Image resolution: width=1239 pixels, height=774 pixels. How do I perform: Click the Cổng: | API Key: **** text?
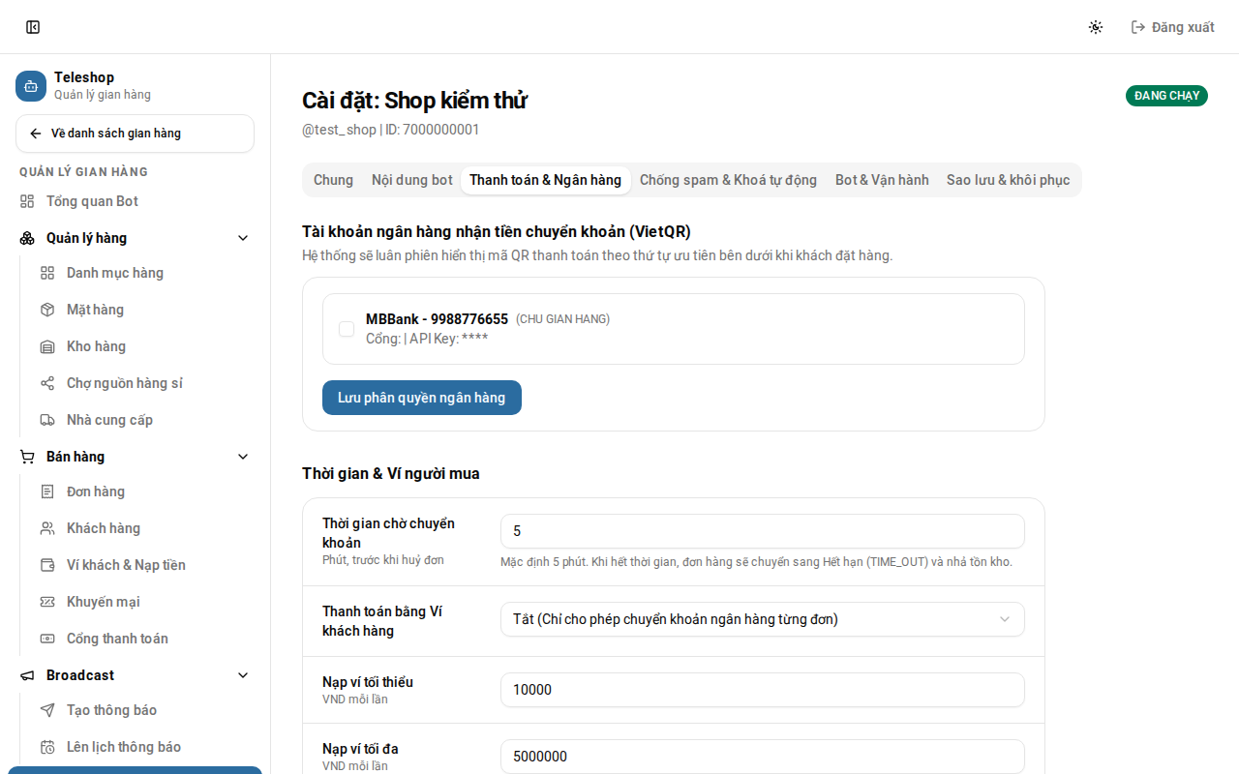[427, 339]
